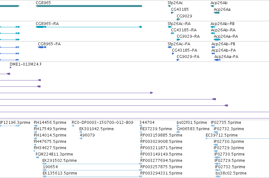Select the RP003029008.5prime EST label
This screenshot has height=178, width=269.
click(x=161, y=142)
